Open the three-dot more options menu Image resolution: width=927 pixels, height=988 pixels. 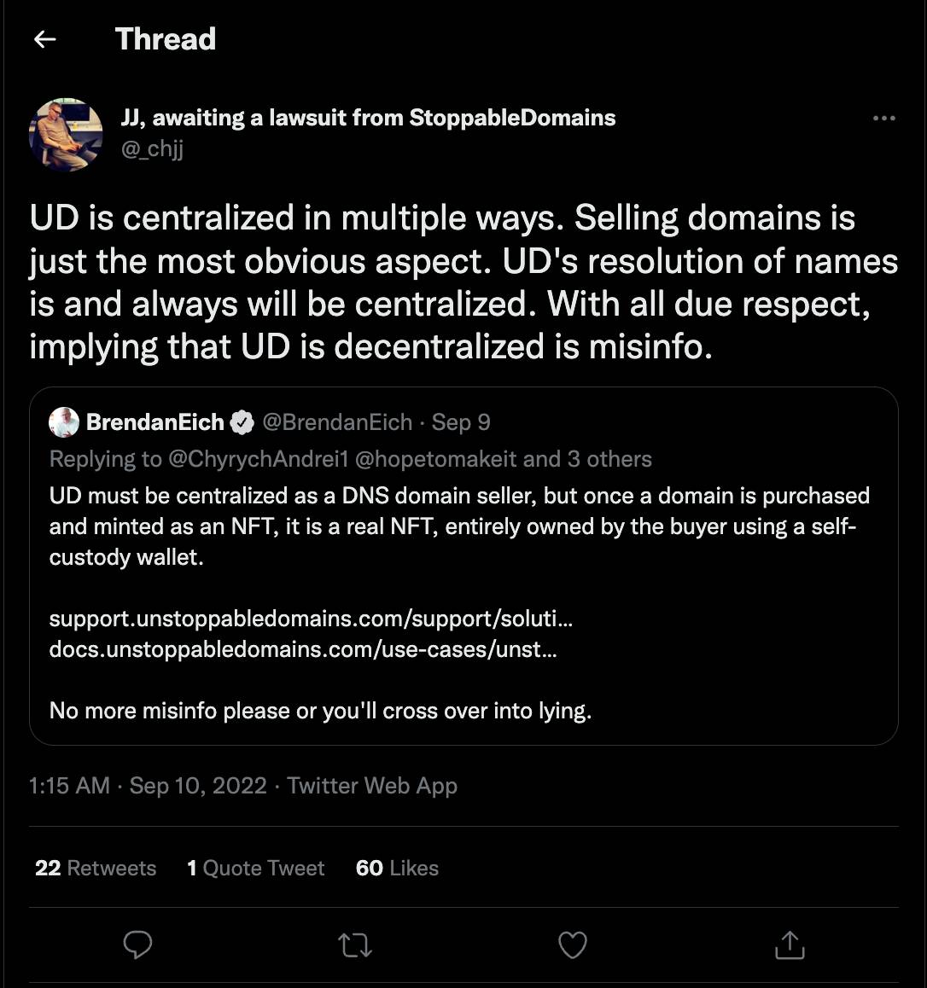click(x=883, y=119)
